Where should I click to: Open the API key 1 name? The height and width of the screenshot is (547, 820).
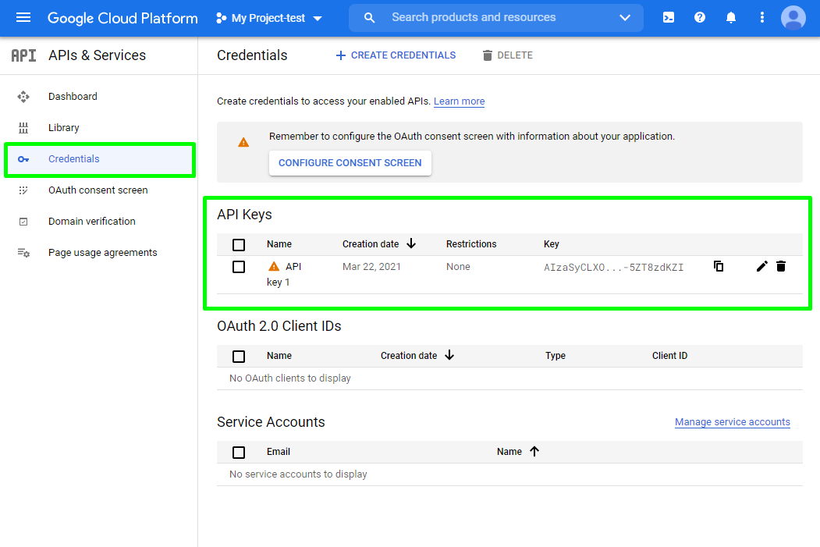click(285, 275)
